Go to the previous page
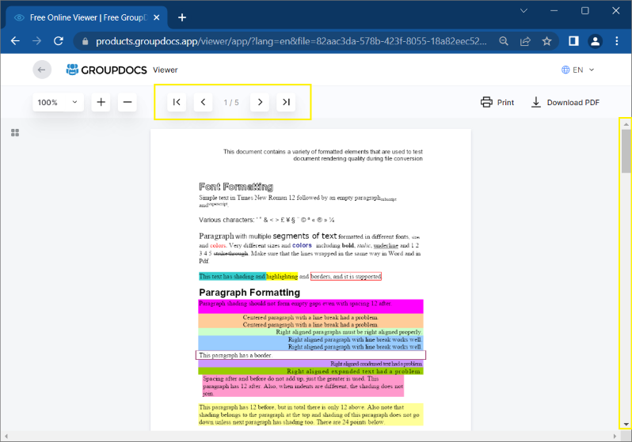Image resolution: width=632 pixels, height=442 pixels. pyautogui.click(x=203, y=102)
